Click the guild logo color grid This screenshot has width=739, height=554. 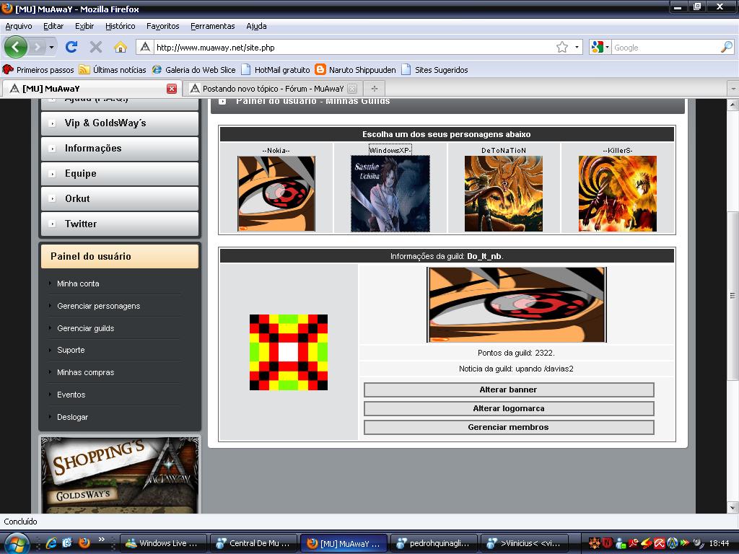coord(288,352)
